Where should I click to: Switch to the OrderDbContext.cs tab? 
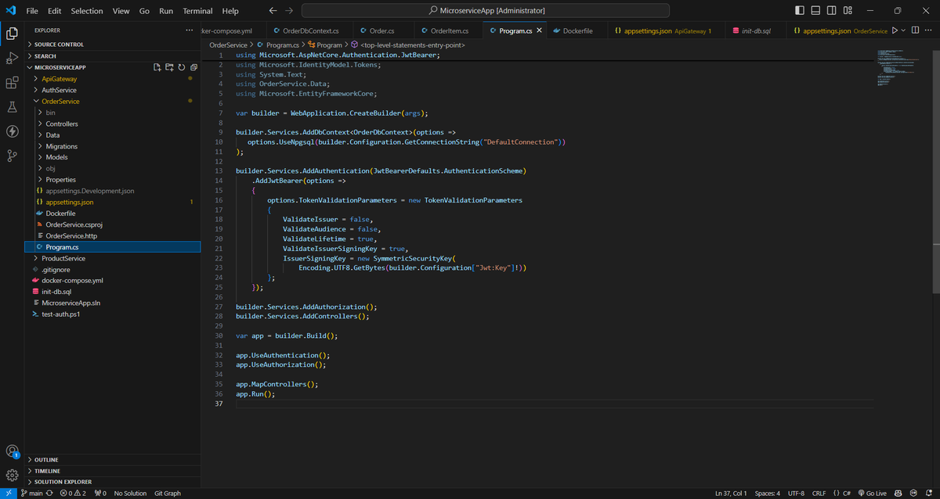(x=310, y=31)
